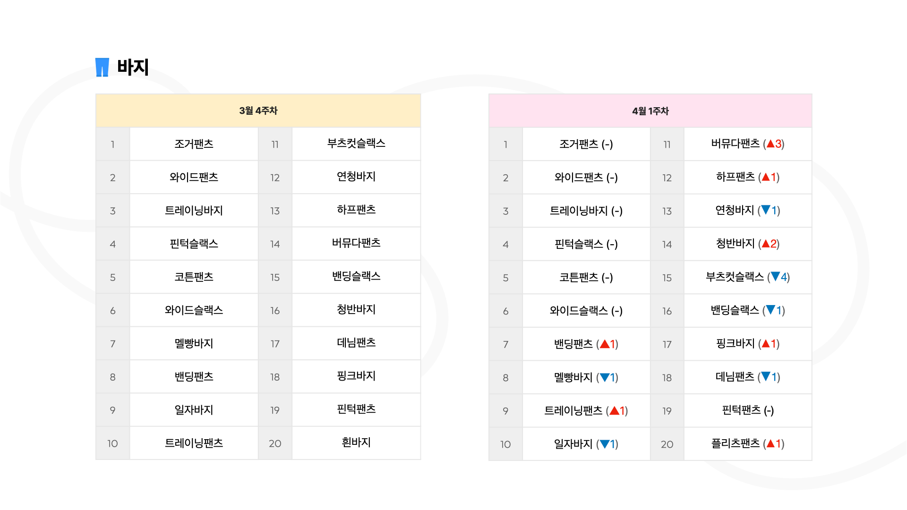The width and height of the screenshot is (907, 510).
Task: Click blue down arrow next to 연청바지
Action: click(x=766, y=210)
